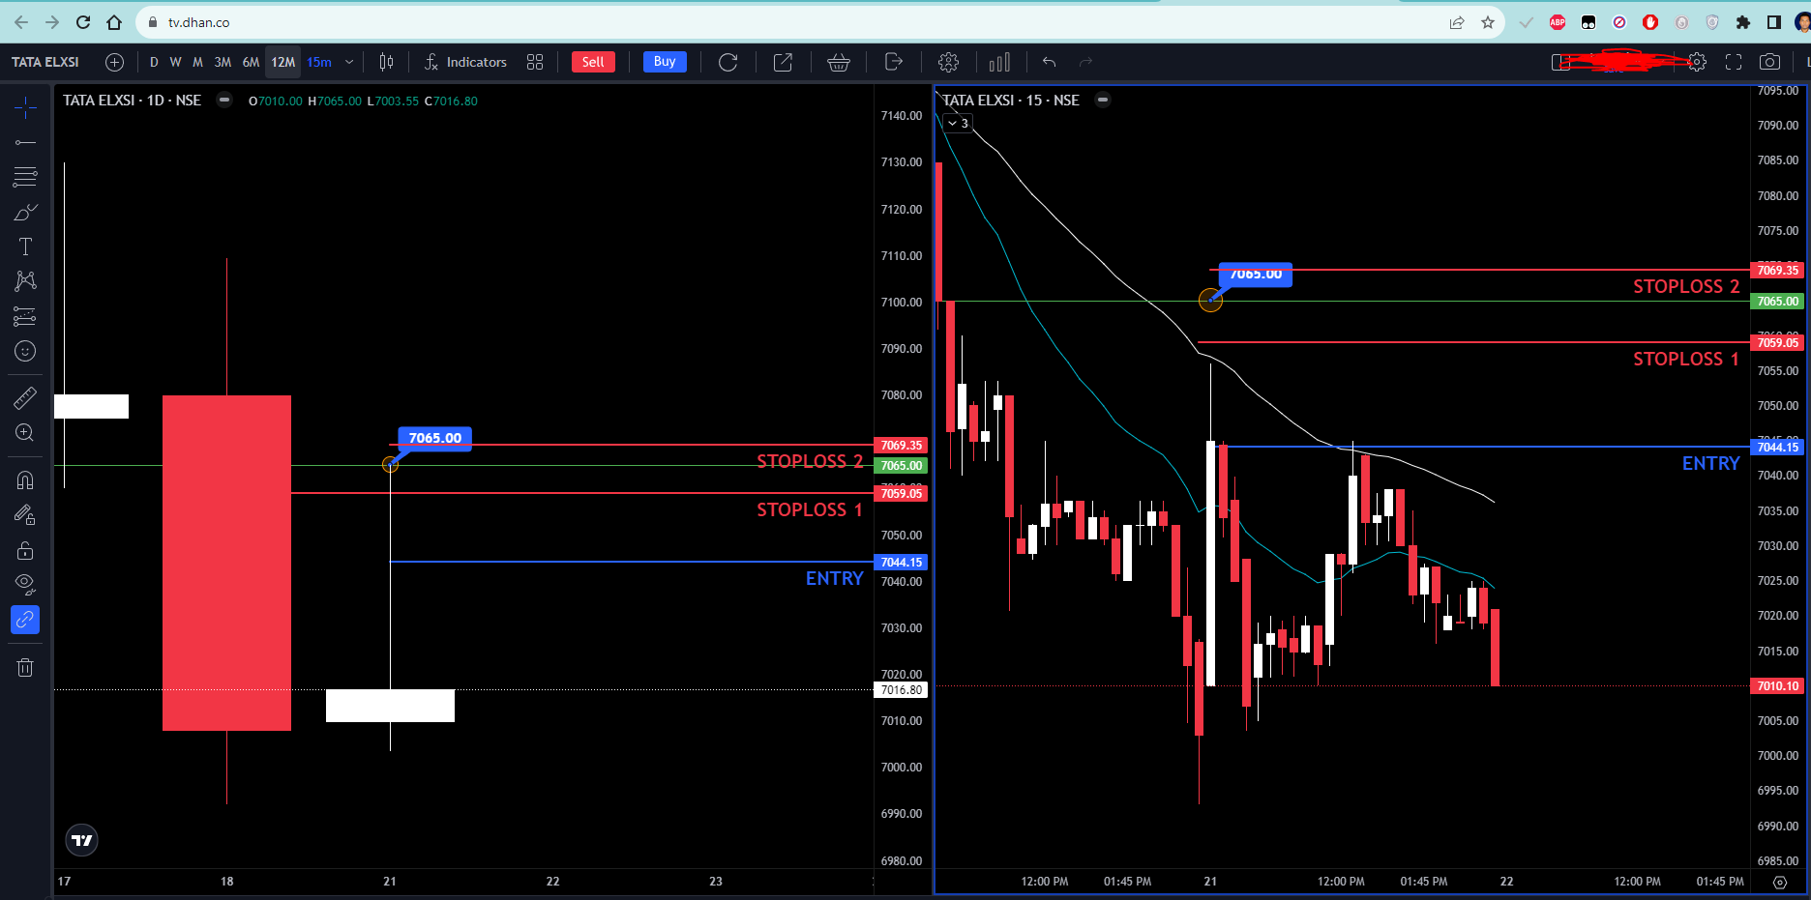Open the Indicators dialog
The height and width of the screenshot is (900, 1811).
465,62
